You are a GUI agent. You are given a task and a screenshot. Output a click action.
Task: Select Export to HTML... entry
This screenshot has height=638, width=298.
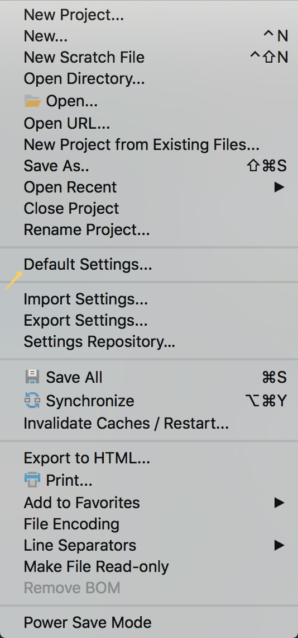[149, 458]
